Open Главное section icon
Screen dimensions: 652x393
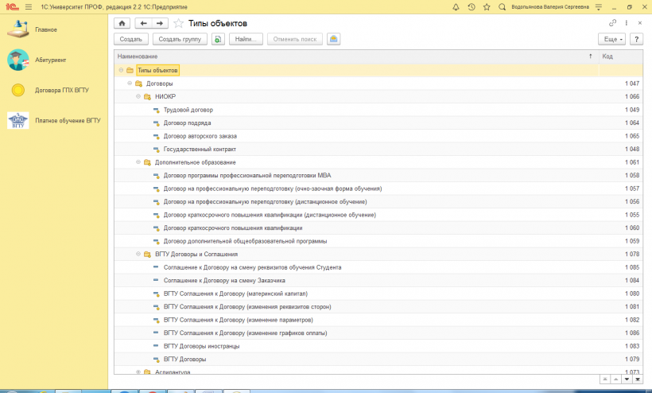17,29
